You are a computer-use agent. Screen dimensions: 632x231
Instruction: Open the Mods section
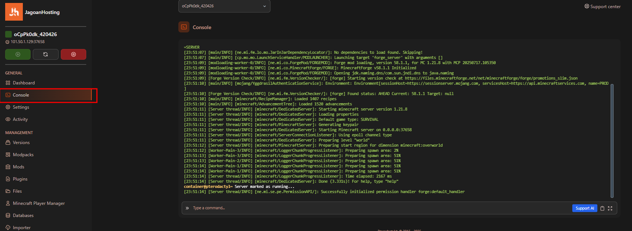[46, 167]
